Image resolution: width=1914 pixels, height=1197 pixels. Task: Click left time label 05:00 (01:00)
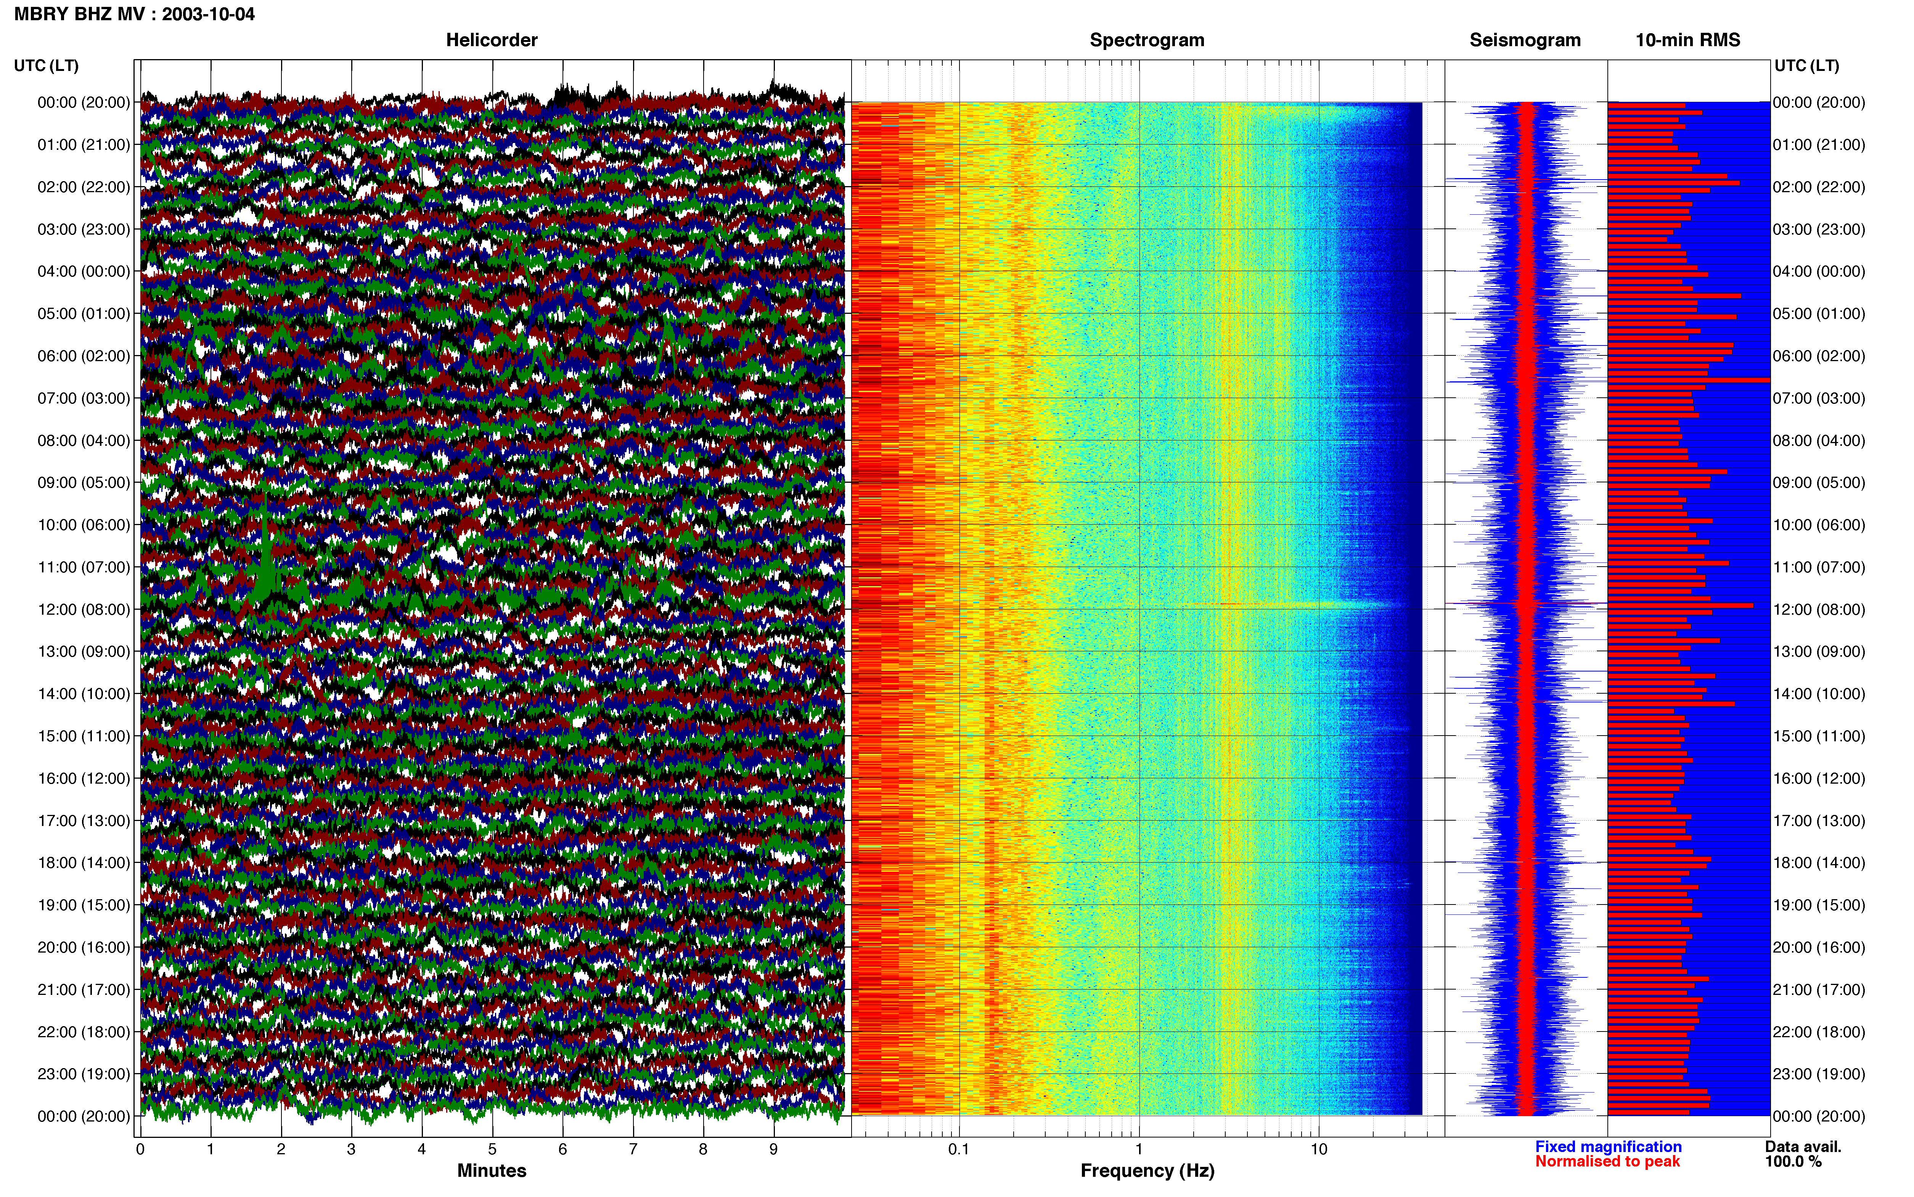pos(84,313)
